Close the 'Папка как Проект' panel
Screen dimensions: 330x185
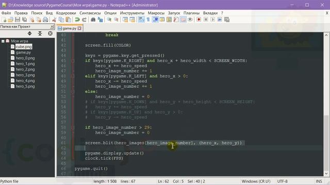[52, 27]
